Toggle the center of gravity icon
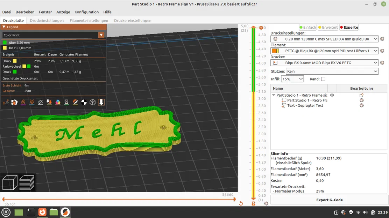 84,102
